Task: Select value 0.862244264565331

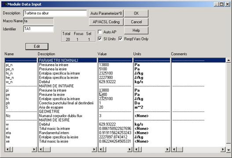Action: tap(115, 141)
